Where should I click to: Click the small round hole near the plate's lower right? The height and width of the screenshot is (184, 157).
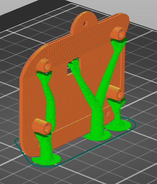tap(107, 113)
